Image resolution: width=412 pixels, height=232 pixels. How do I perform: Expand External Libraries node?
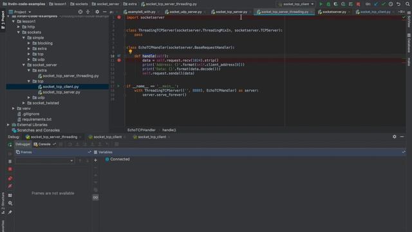(8, 125)
